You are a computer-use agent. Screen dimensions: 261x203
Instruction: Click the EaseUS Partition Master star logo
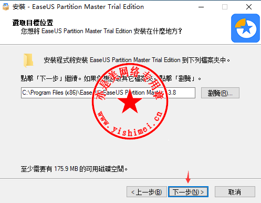click(x=245, y=28)
